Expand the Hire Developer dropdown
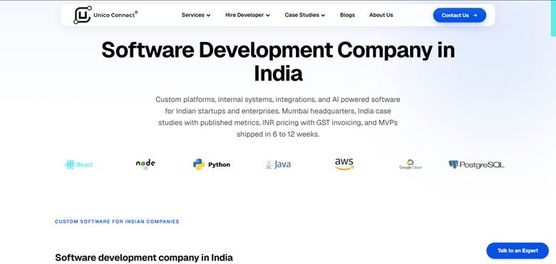 click(247, 15)
